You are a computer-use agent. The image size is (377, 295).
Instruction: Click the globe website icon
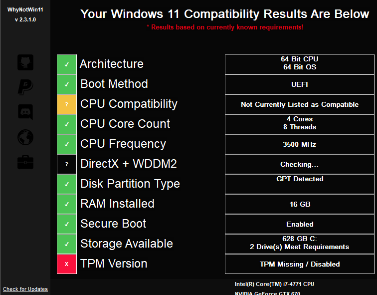click(25, 137)
